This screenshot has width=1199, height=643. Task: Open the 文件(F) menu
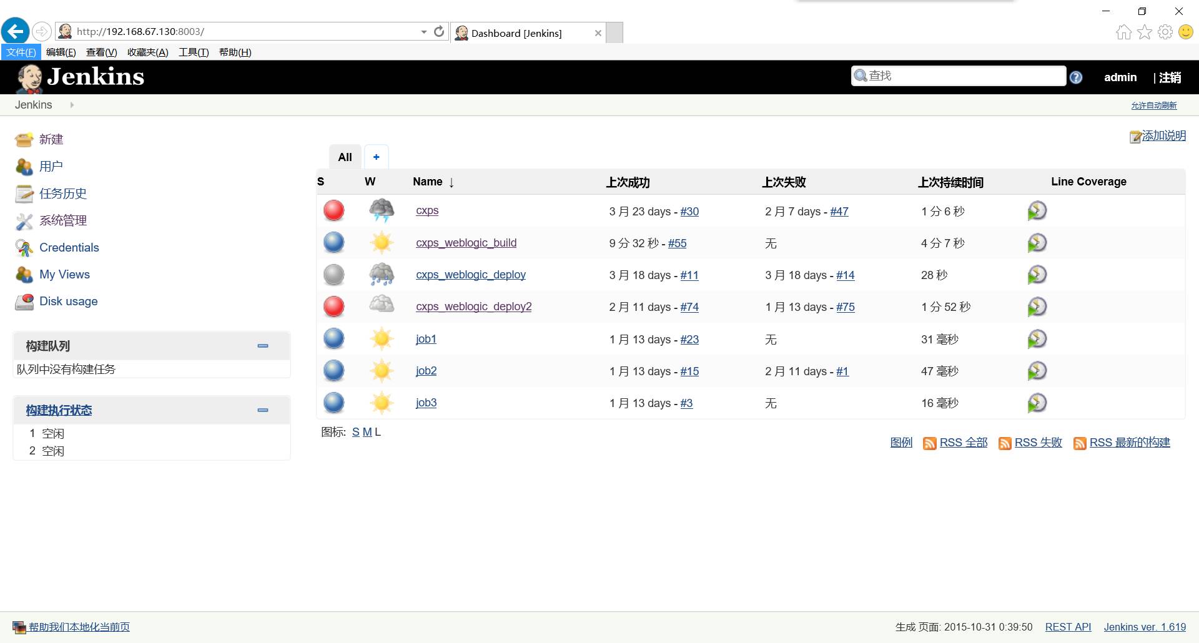click(21, 52)
